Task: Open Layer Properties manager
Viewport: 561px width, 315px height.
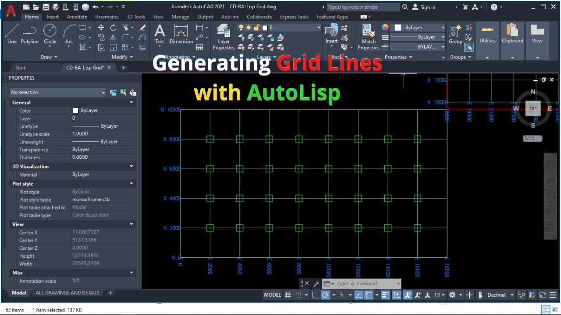Action: (224, 37)
